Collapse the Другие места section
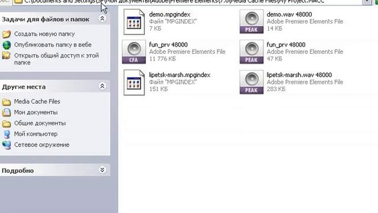Screen dimensions: 378x213 click(x=102, y=86)
